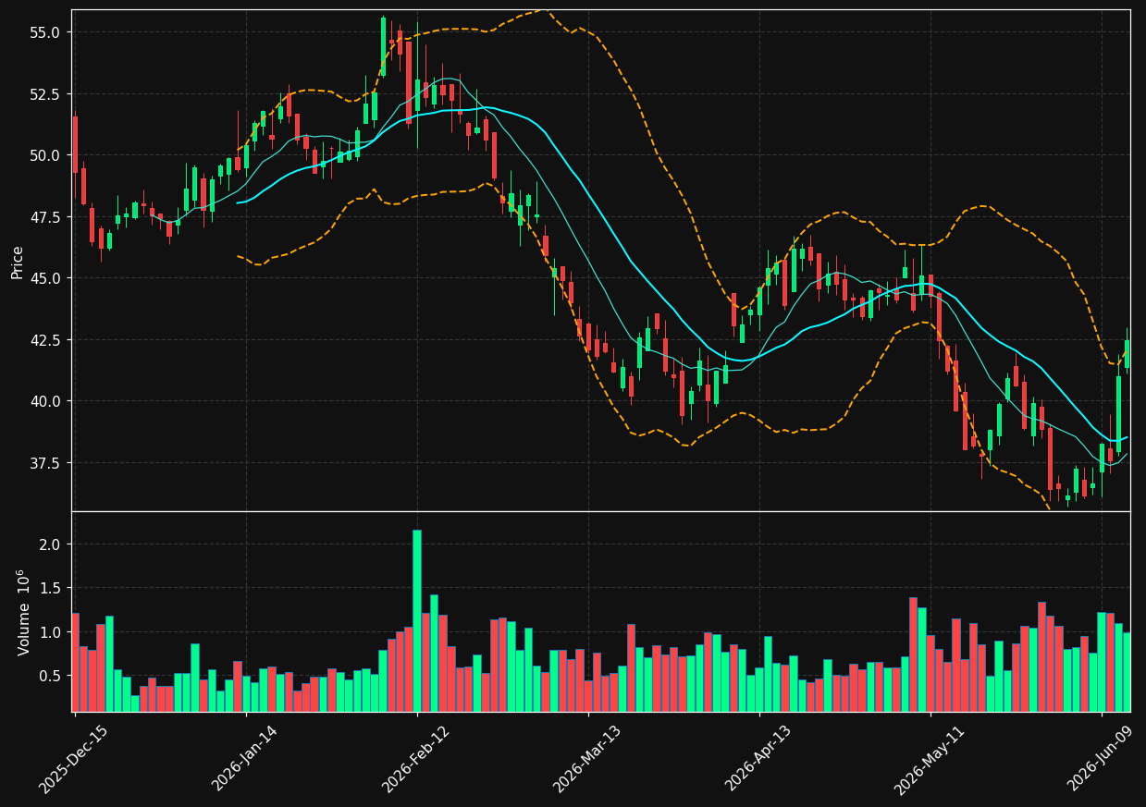Click the 47.5 price axis tick
The height and width of the screenshot is (807, 1146).
[45, 217]
